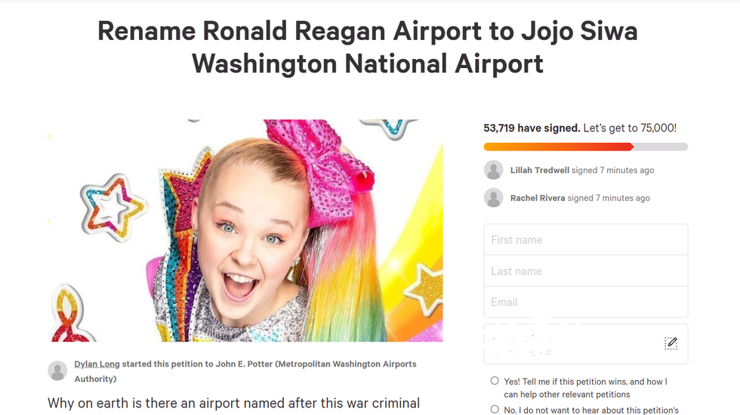The height and width of the screenshot is (415, 740).
Task: Click the 'Why on earth' description text
Action: [233, 403]
